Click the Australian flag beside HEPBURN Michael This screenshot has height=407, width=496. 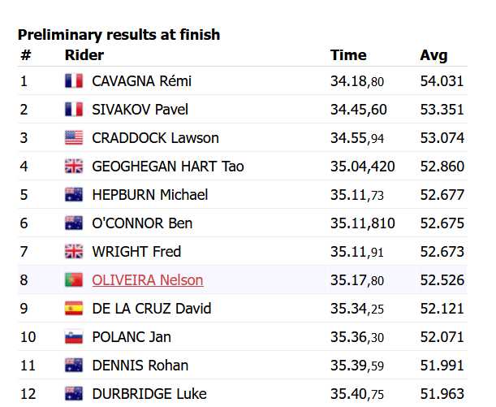(74, 195)
